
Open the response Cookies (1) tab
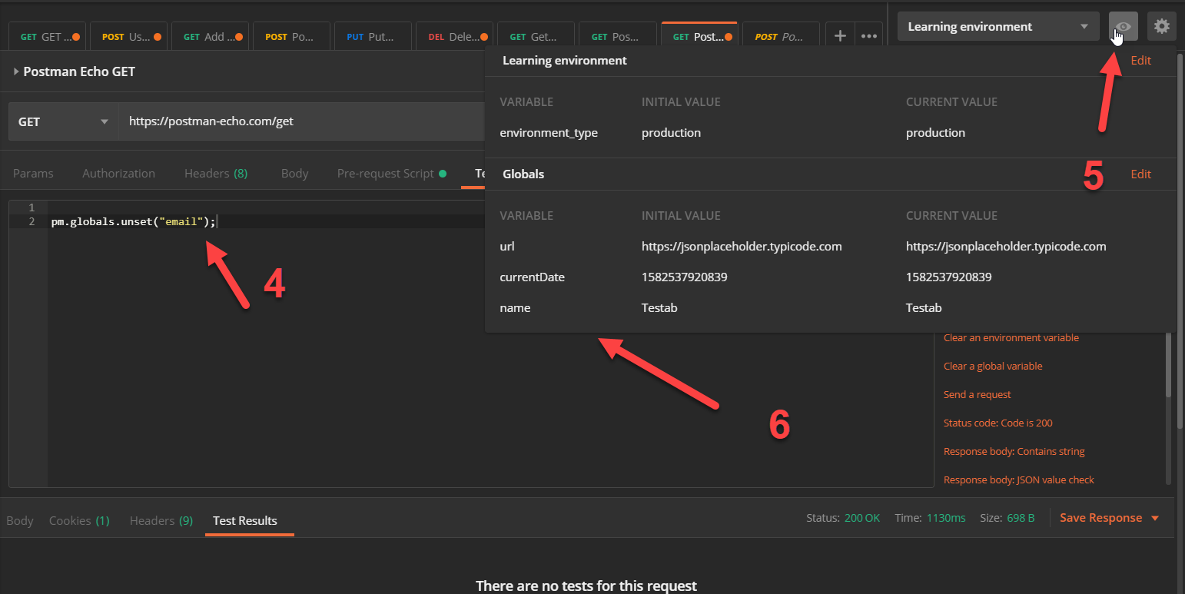click(x=79, y=520)
